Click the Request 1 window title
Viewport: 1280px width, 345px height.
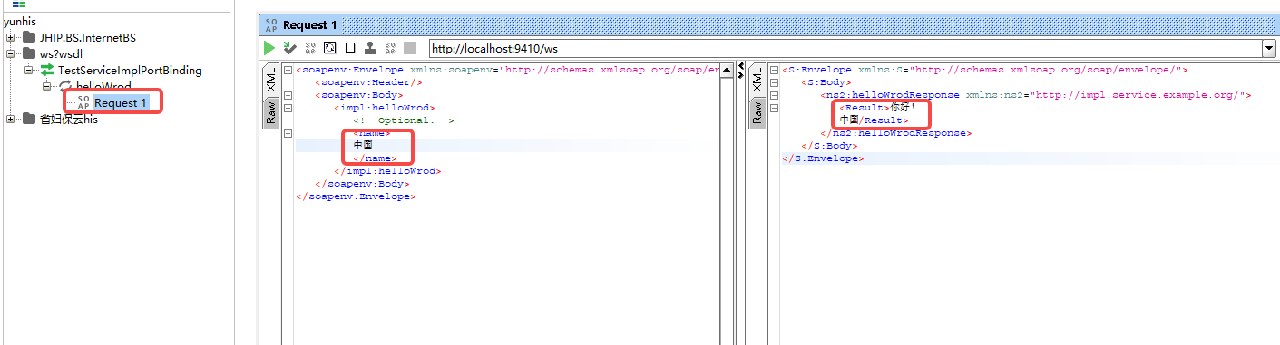click(309, 24)
